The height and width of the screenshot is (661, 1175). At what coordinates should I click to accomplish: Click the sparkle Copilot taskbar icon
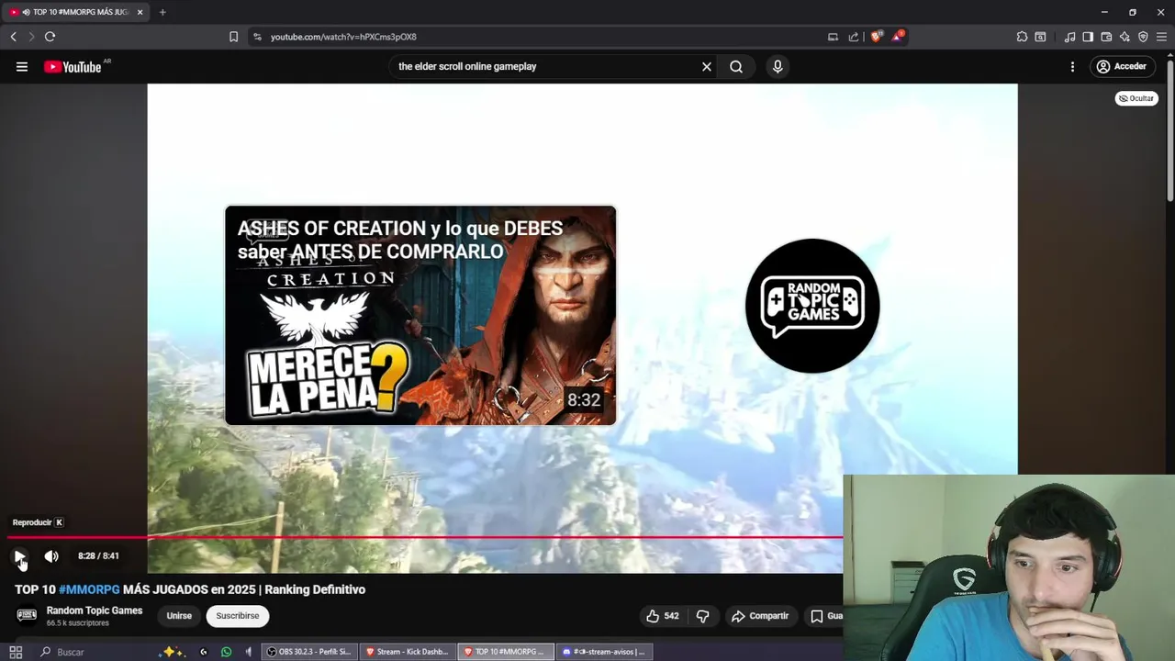tap(171, 652)
